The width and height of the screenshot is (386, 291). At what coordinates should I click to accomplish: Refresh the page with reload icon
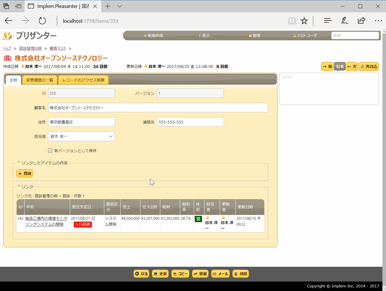click(x=42, y=21)
